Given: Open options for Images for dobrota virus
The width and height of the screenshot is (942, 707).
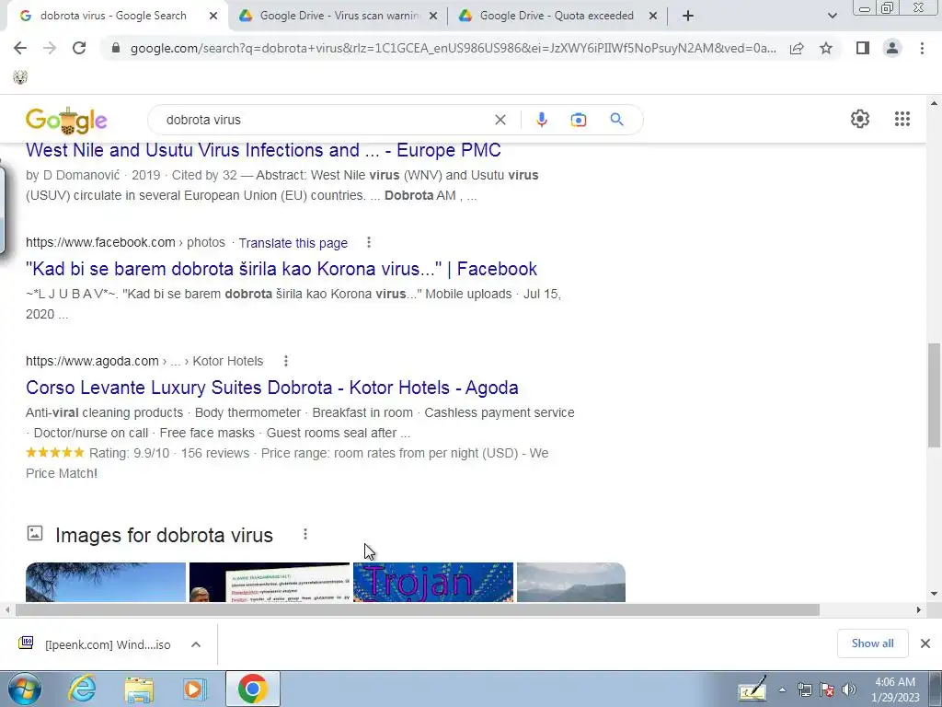Looking at the screenshot, I should [x=305, y=534].
